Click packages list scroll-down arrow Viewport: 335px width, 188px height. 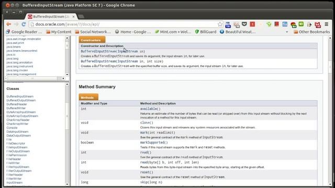coord(67,75)
